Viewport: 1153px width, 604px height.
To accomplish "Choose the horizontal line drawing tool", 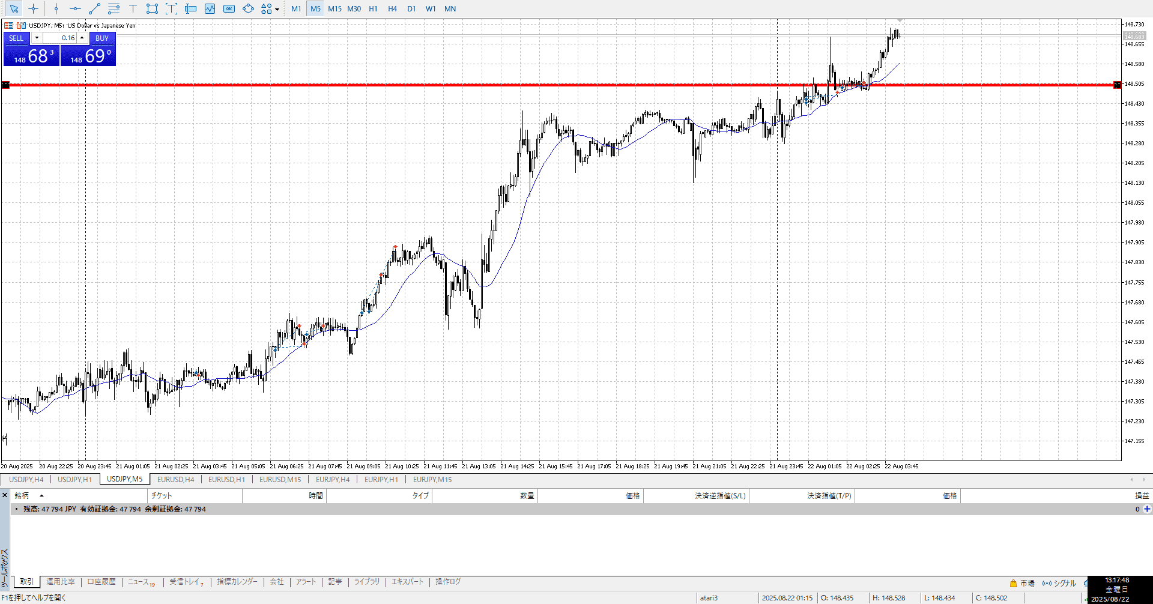I will (x=75, y=9).
